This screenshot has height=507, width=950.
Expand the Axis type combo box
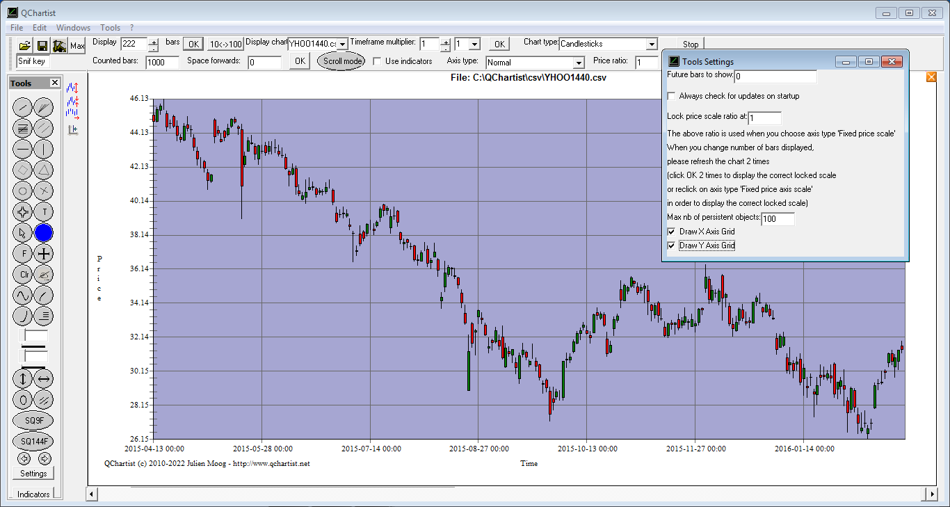[x=578, y=63]
